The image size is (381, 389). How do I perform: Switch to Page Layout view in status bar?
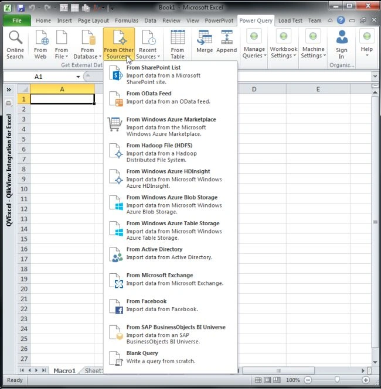(x=267, y=380)
